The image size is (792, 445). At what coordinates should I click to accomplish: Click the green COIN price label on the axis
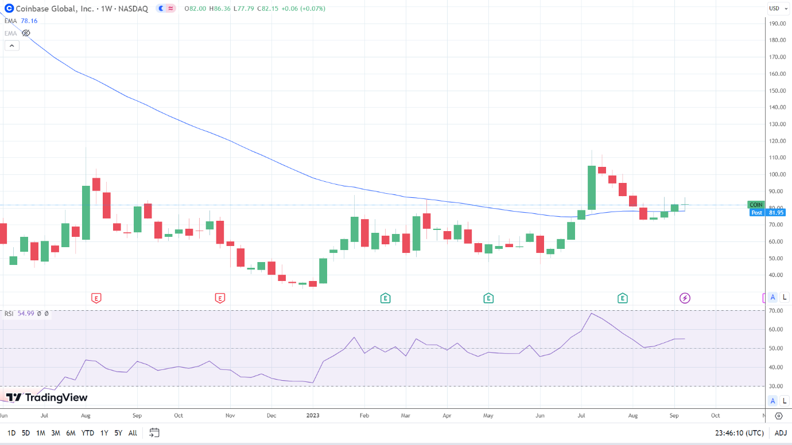coord(756,205)
